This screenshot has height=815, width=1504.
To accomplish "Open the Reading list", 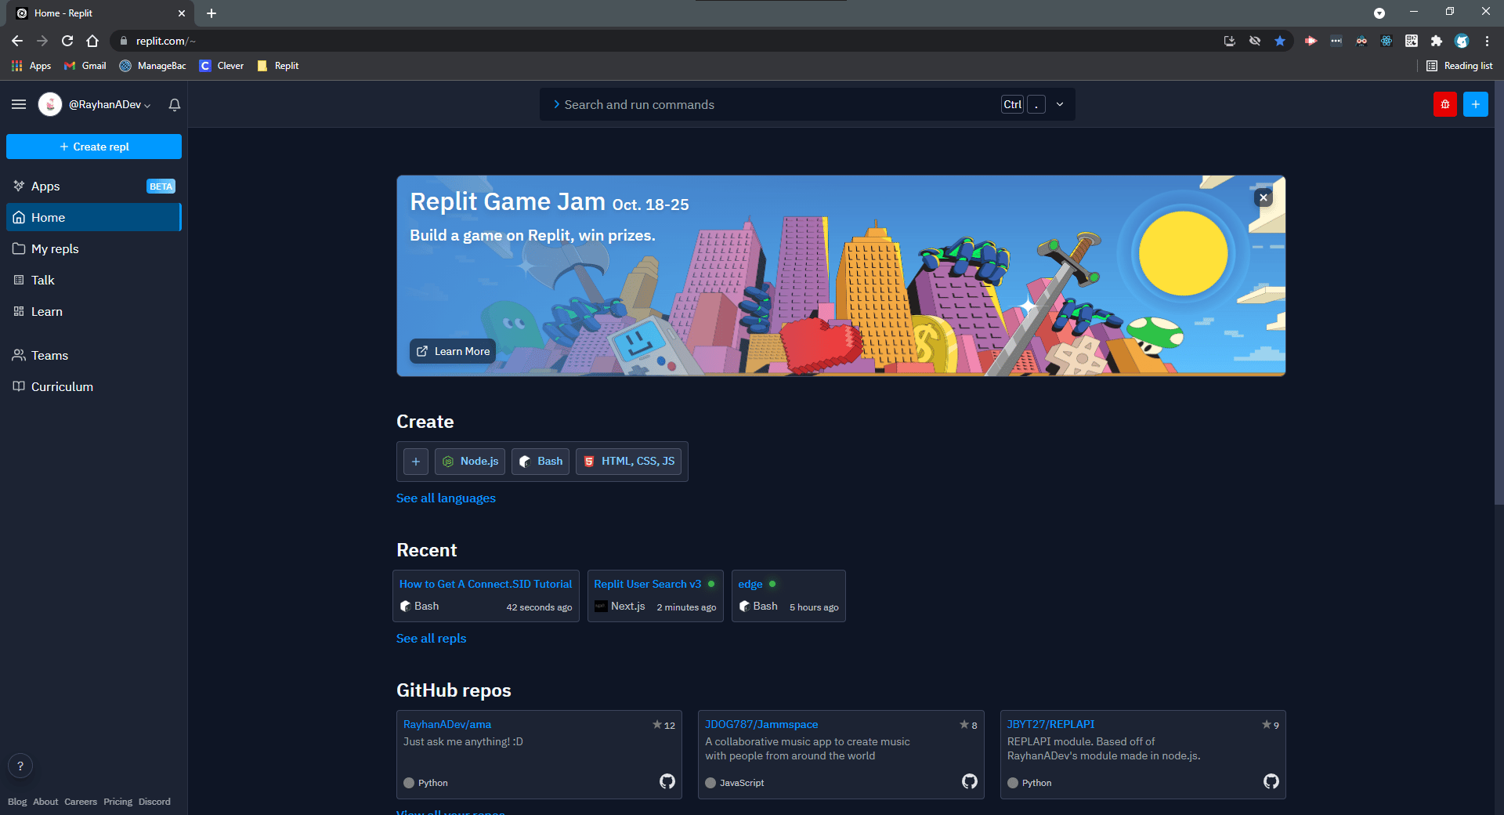I will point(1459,66).
